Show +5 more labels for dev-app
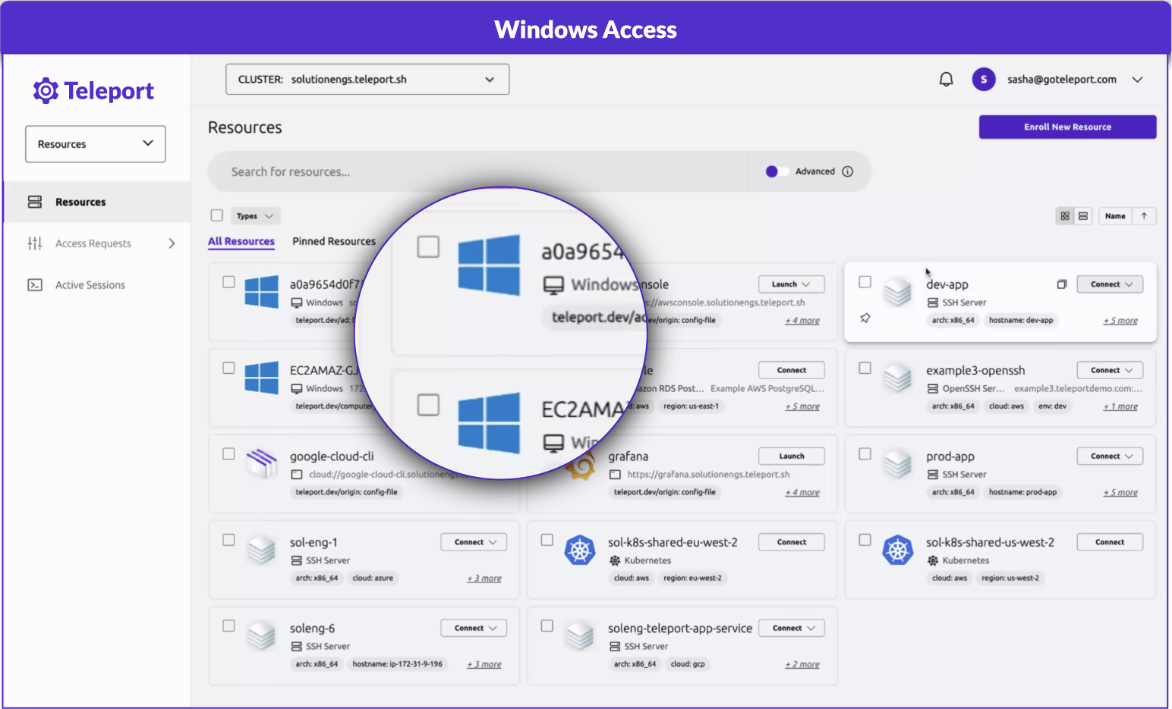1172x709 pixels. 1120,321
